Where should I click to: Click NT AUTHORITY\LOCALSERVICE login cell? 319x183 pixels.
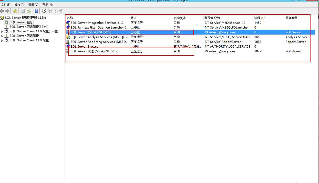coord(228,47)
